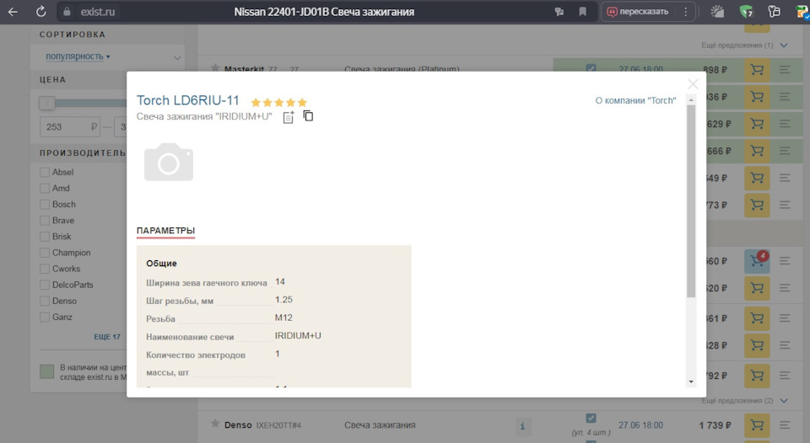
Task: Expand 'Ещё предложения (1)' offers
Action: click(744, 45)
